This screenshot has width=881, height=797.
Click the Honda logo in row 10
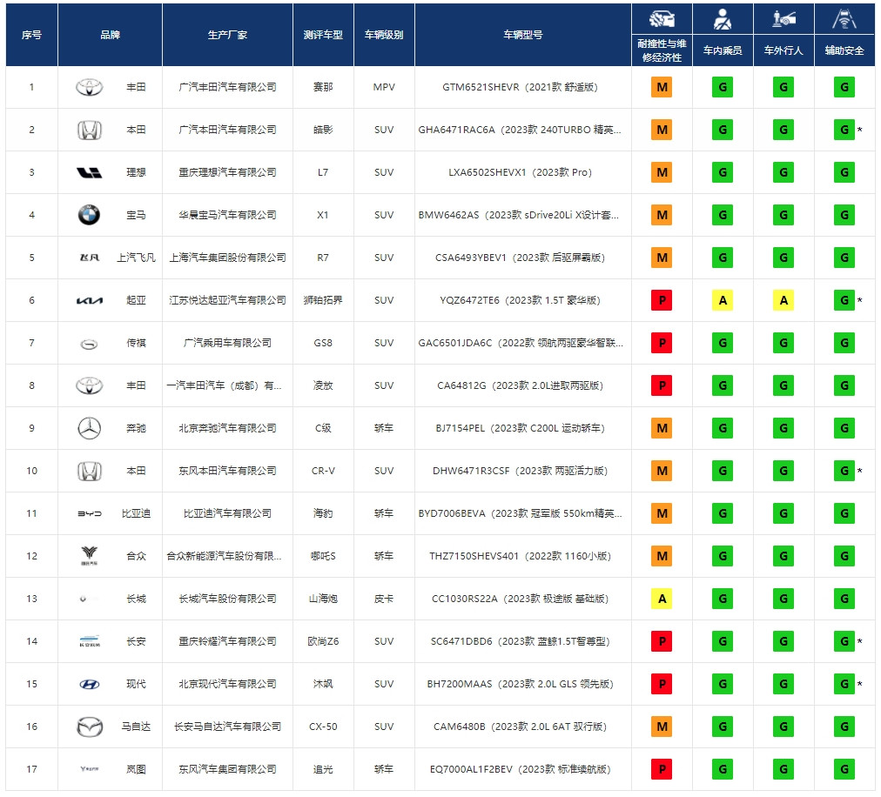[90, 472]
